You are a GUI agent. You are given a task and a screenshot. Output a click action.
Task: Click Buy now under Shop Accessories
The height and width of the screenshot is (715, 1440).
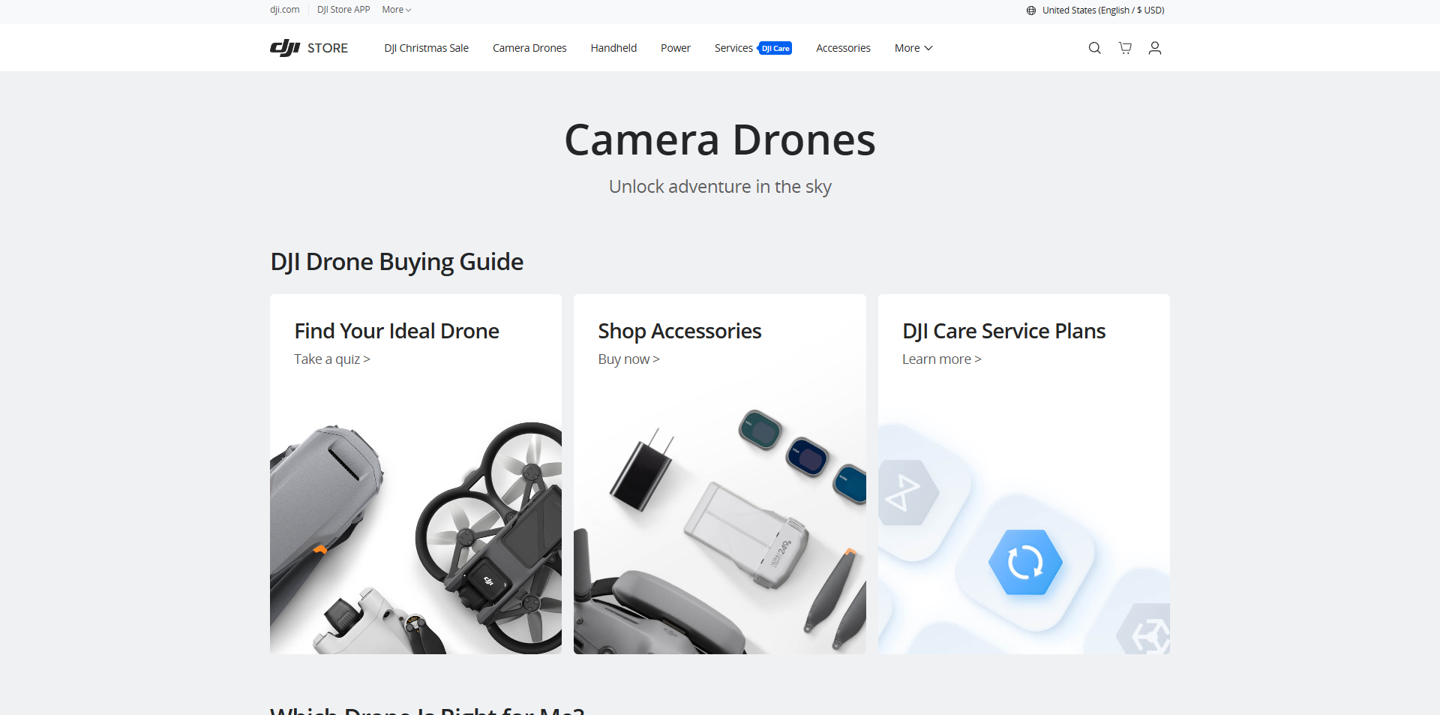coord(628,359)
